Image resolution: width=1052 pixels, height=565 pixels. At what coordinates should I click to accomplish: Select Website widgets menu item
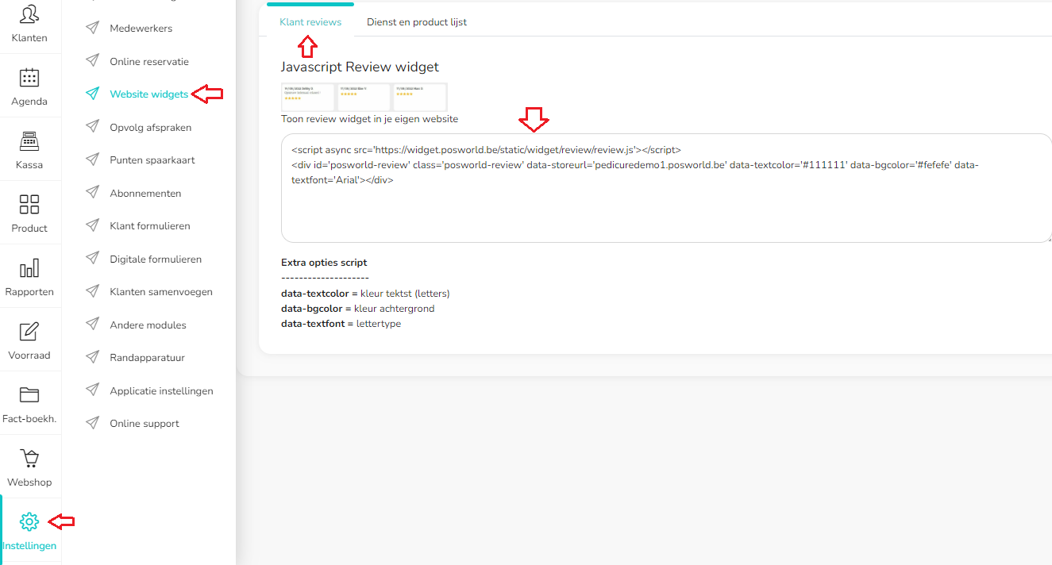click(x=149, y=94)
